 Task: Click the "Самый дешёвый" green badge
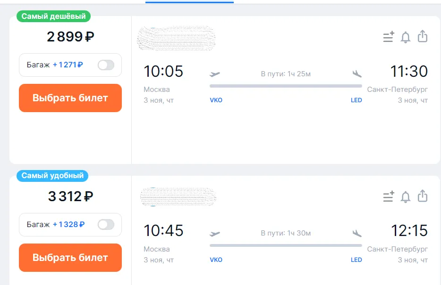53,16
